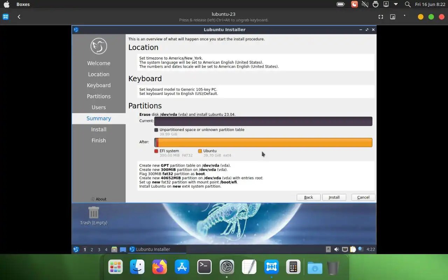The width and height of the screenshot is (448, 280).
Task: Go back using the Boxes back arrow
Action: click(x=19, y=17)
